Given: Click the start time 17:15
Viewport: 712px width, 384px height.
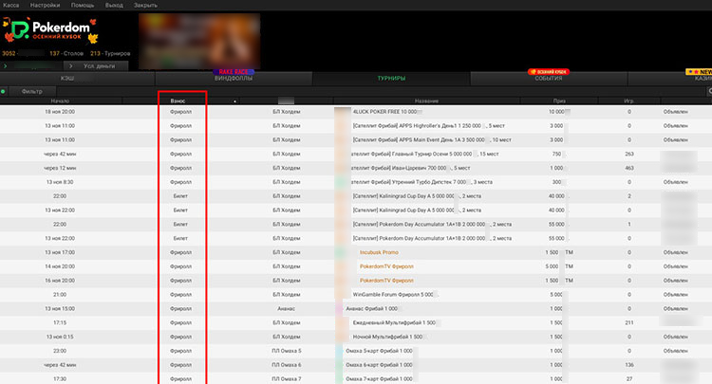Looking at the screenshot, I should 60,322.
